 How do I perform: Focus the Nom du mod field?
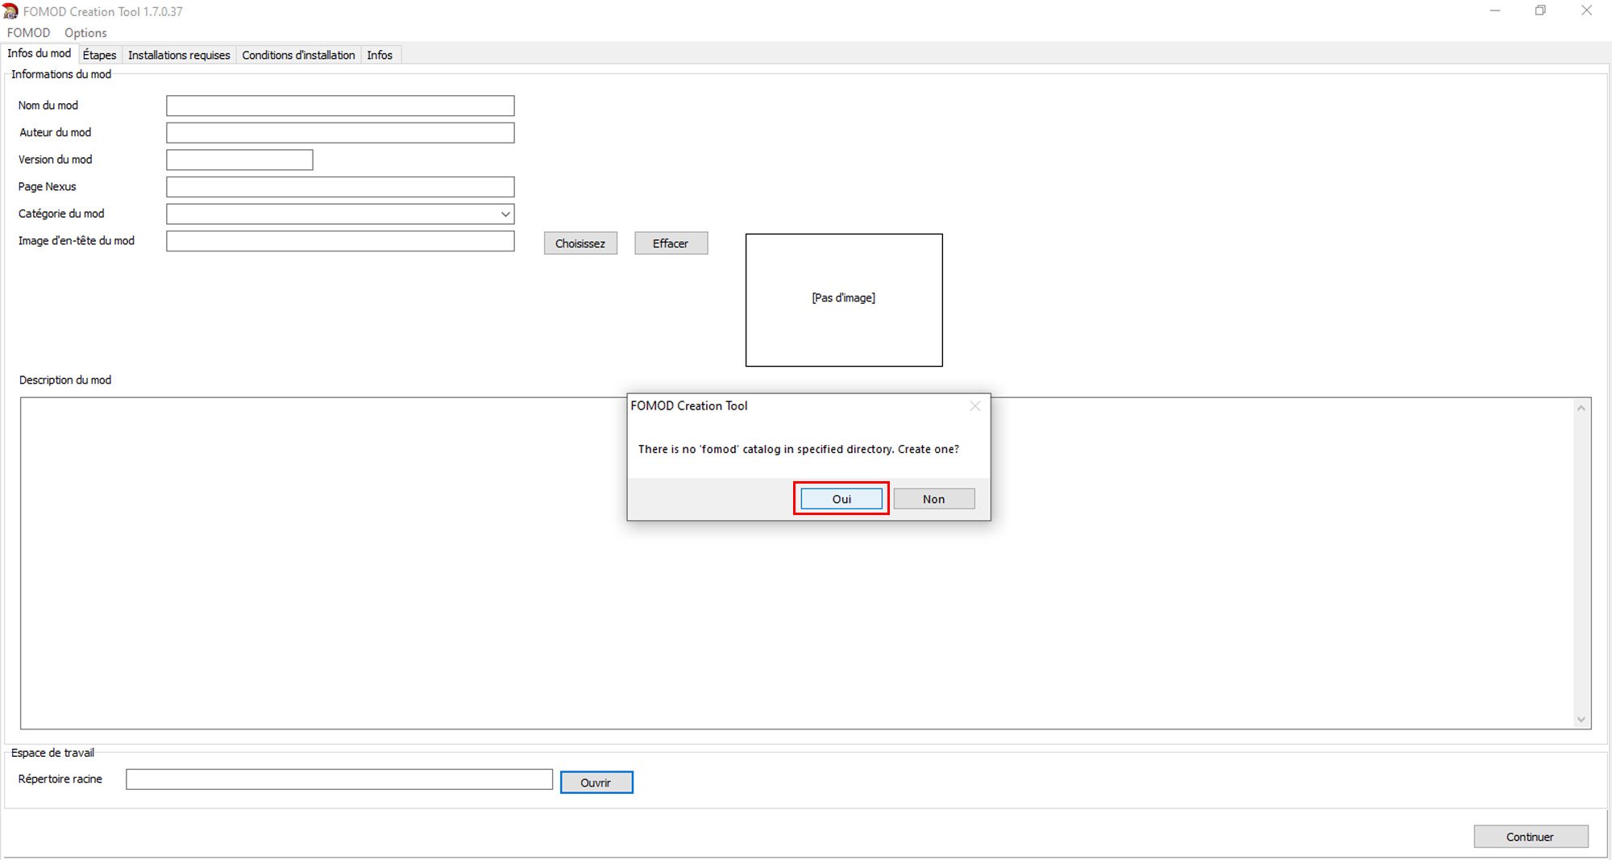[340, 106]
